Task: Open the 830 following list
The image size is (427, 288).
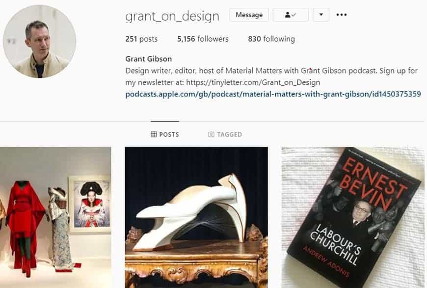Action: click(x=271, y=39)
